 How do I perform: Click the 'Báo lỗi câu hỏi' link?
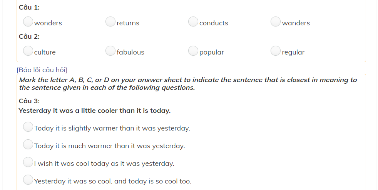pyautogui.click(x=42, y=69)
